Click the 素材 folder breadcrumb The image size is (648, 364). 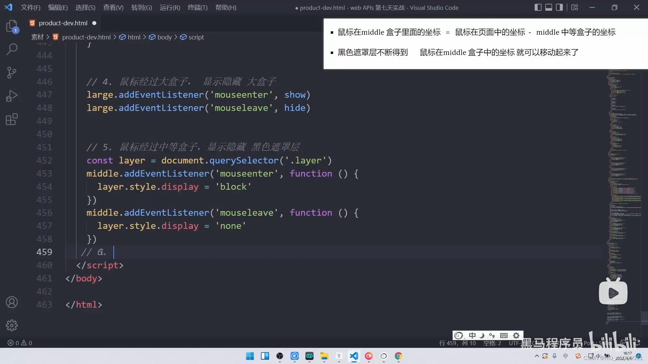click(x=37, y=37)
